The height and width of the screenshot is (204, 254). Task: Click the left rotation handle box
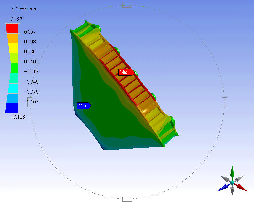pyautogui.click(x=30, y=102)
